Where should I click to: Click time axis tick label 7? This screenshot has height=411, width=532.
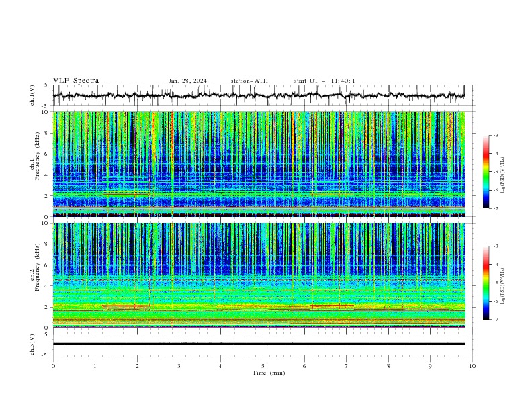pyautogui.click(x=347, y=366)
